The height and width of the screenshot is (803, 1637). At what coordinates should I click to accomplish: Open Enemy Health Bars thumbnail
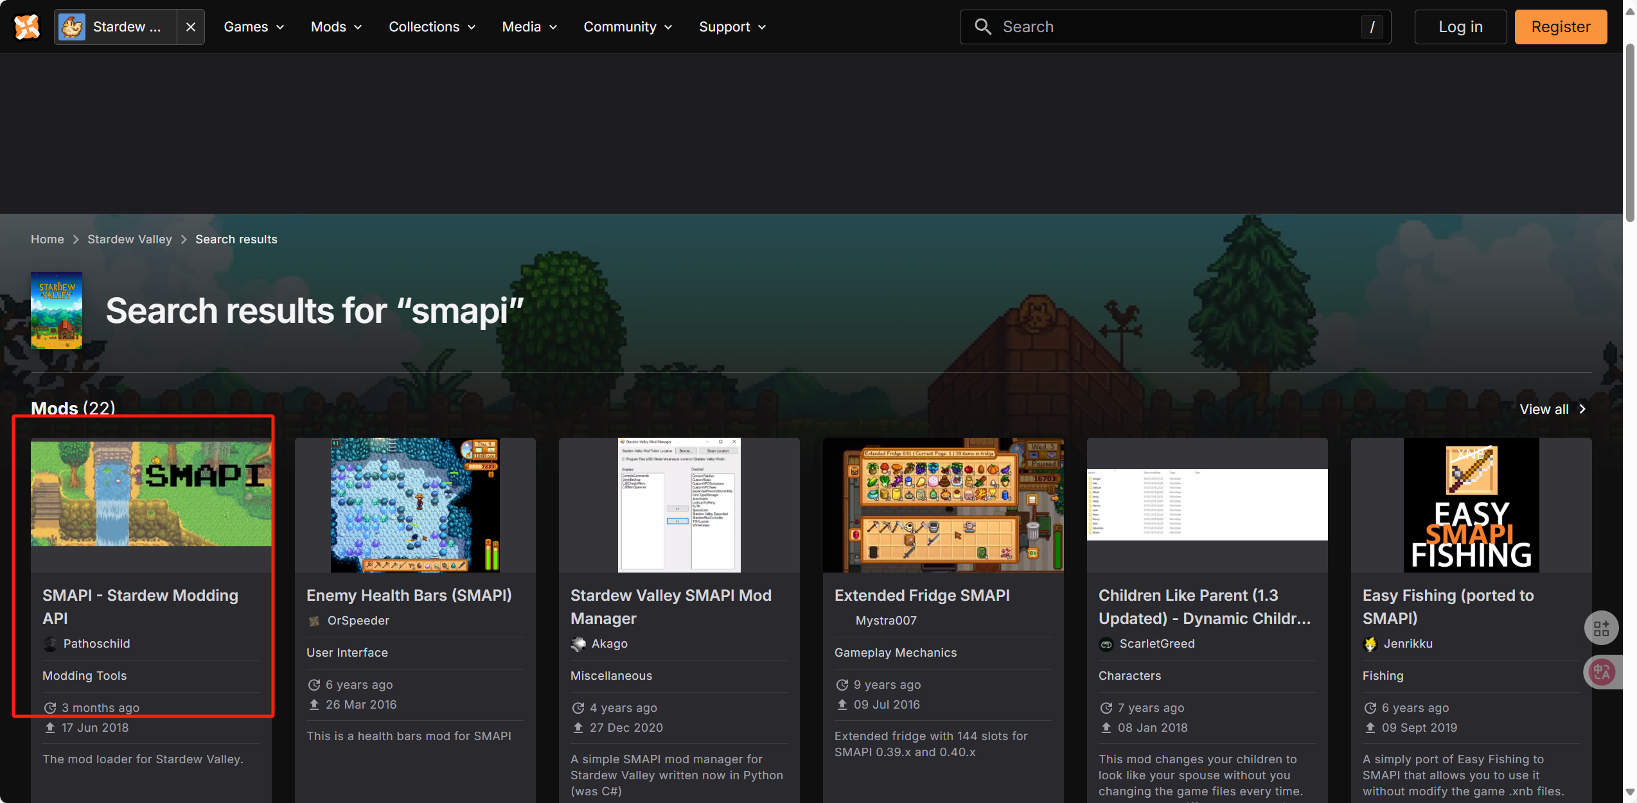(x=415, y=505)
